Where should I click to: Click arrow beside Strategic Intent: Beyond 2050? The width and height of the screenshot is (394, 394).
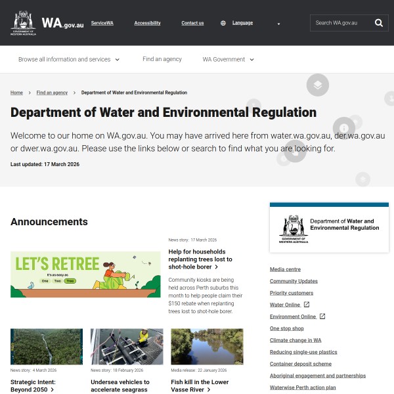(x=53, y=390)
